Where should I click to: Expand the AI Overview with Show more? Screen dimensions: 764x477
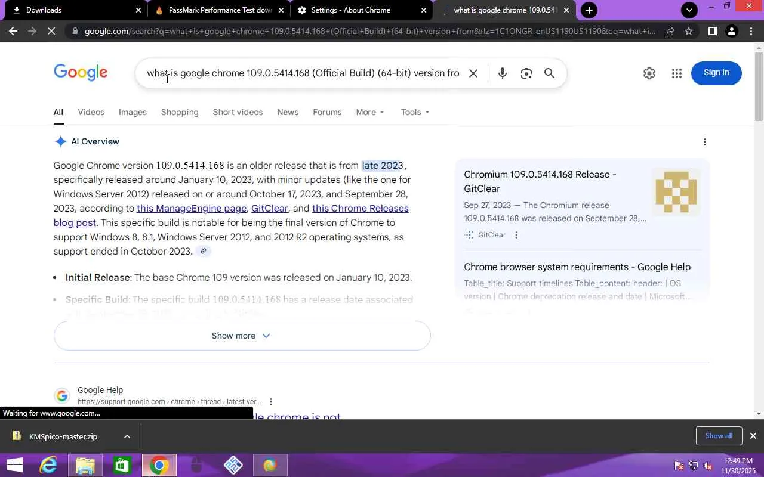pyautogui.click(x=242, y=336)
